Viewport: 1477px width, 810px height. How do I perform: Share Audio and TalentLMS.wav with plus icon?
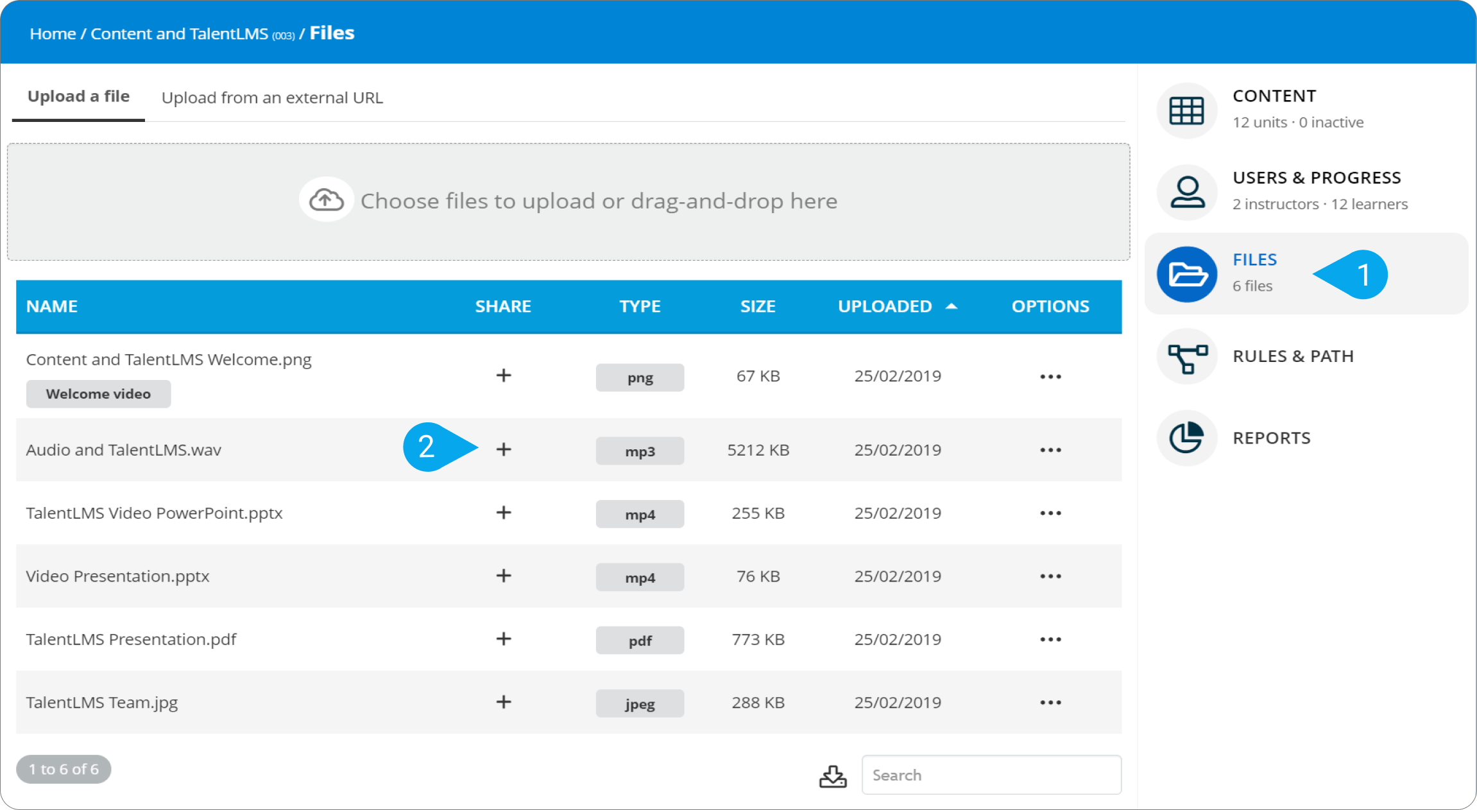pos(504,449)
